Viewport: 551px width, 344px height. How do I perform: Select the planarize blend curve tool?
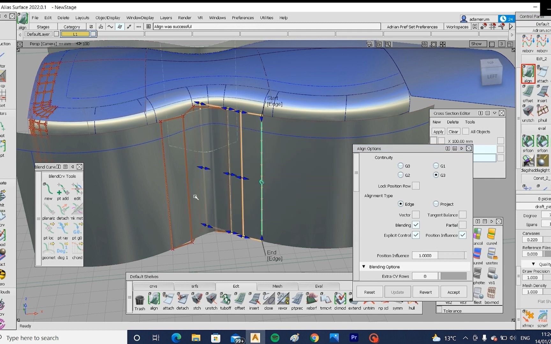[48, 210]
